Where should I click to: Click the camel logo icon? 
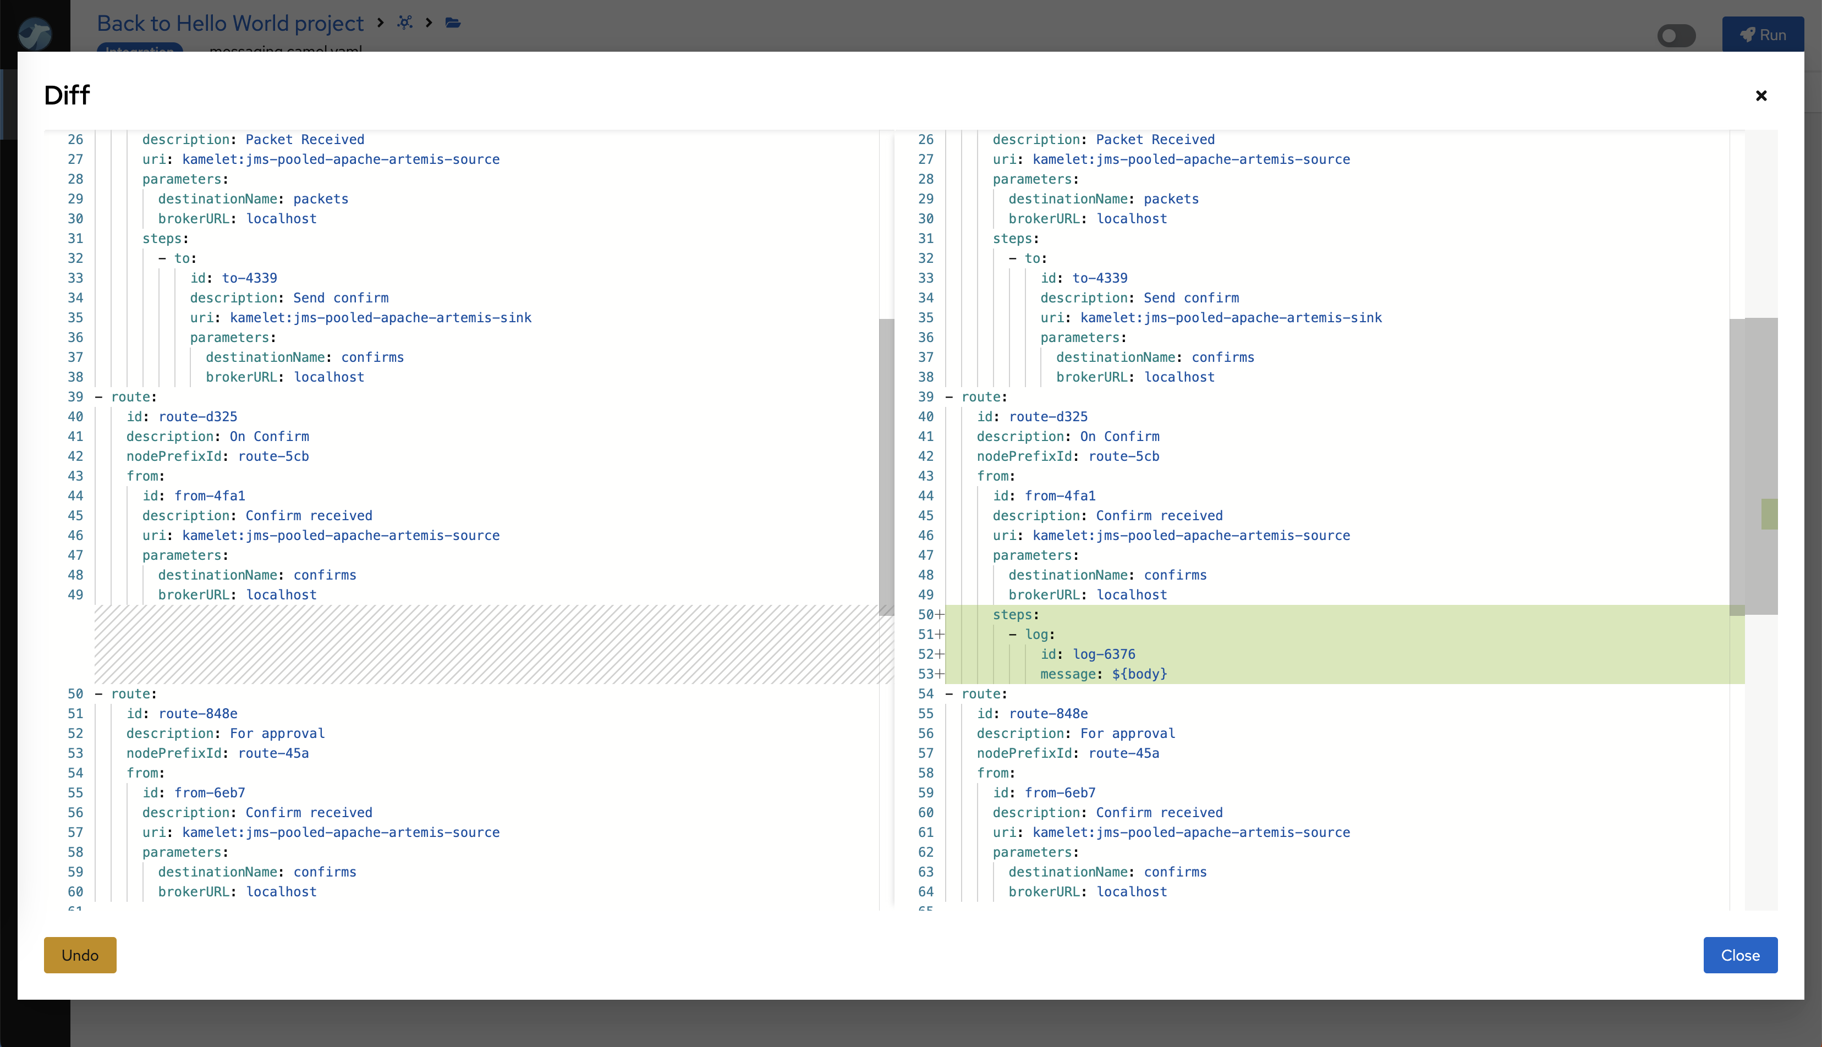35,33
